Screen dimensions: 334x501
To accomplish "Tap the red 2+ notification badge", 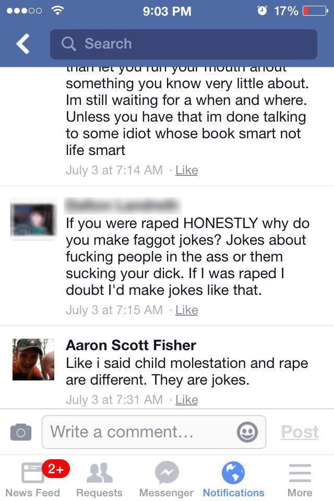I will [56, 469].
